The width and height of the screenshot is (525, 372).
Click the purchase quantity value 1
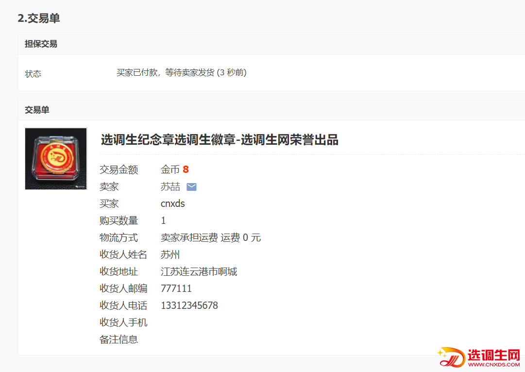(163, 220)
